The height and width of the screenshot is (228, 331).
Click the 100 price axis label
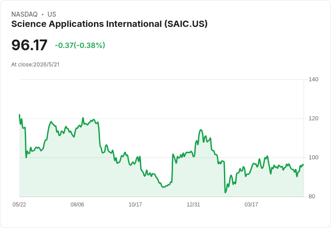tap(313, 158)
